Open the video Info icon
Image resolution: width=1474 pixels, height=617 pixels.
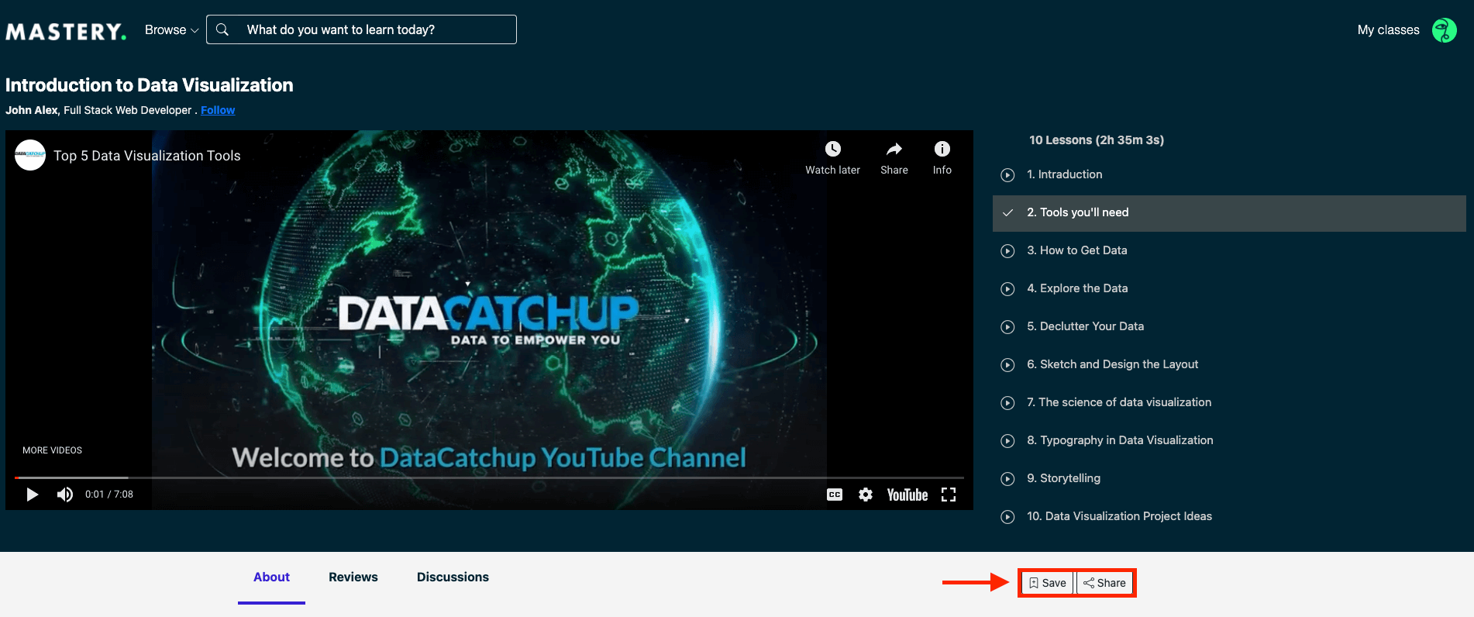pyautogui.click(x=942, y=149)
